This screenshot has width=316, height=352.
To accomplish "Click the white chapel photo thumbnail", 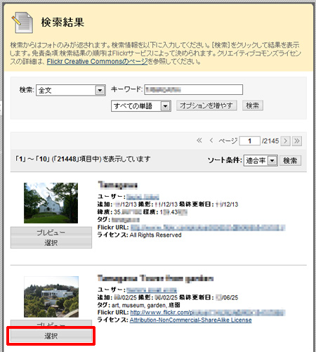I will click(51, 203).
